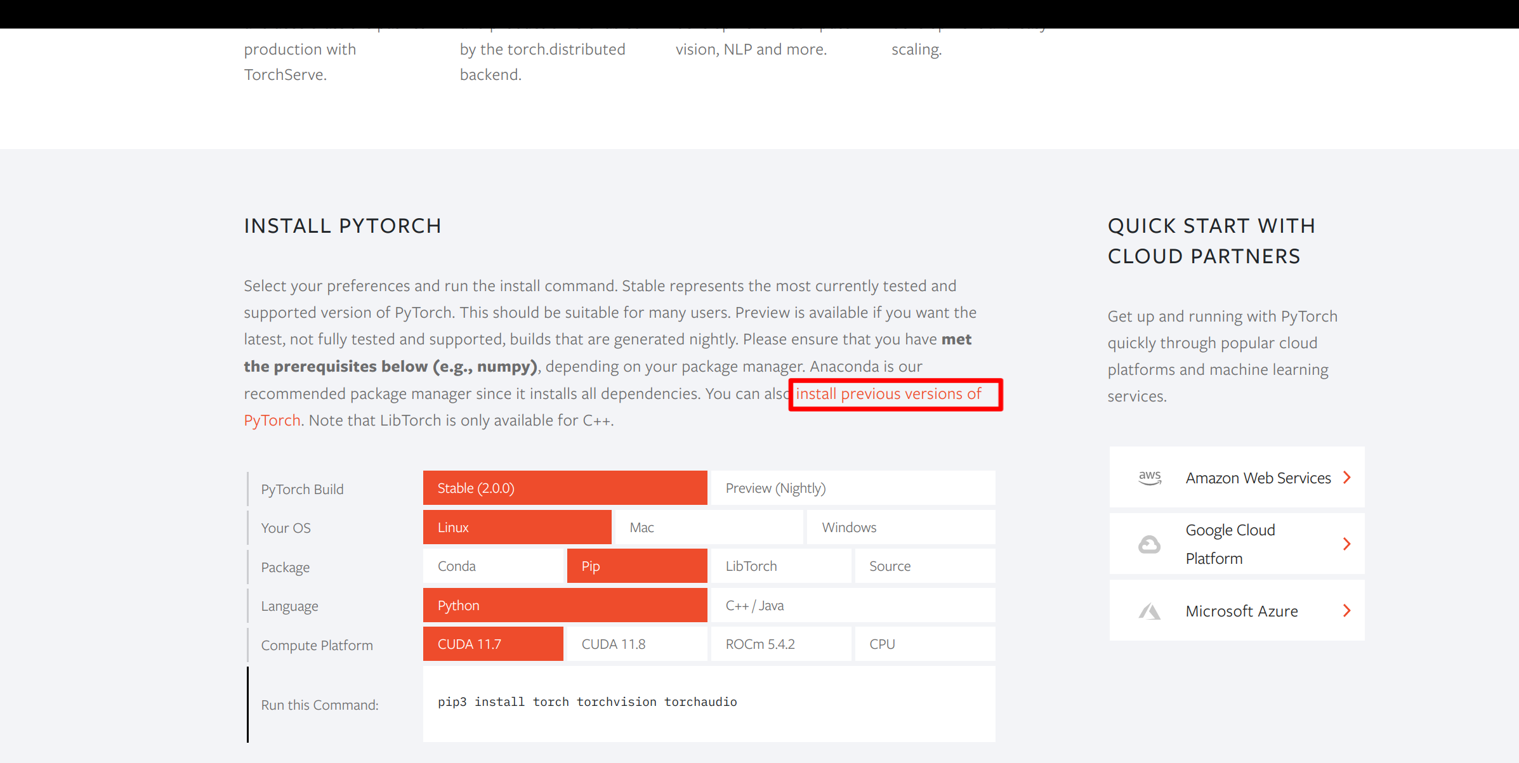
Task: Select the LibTorch package option
Action: coord(780,566)
